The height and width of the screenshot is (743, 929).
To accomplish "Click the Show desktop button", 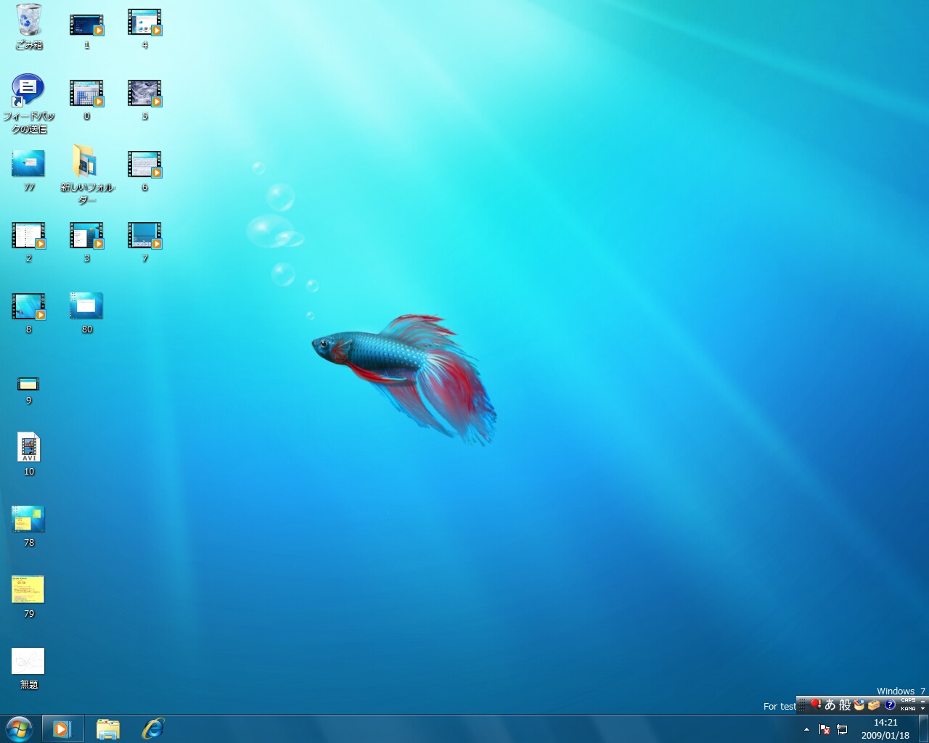I will pos(923,728).
